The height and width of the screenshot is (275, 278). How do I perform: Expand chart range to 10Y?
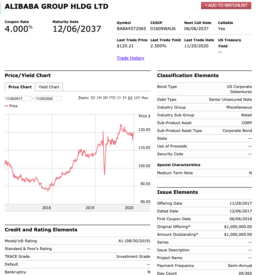click(137, 98)
